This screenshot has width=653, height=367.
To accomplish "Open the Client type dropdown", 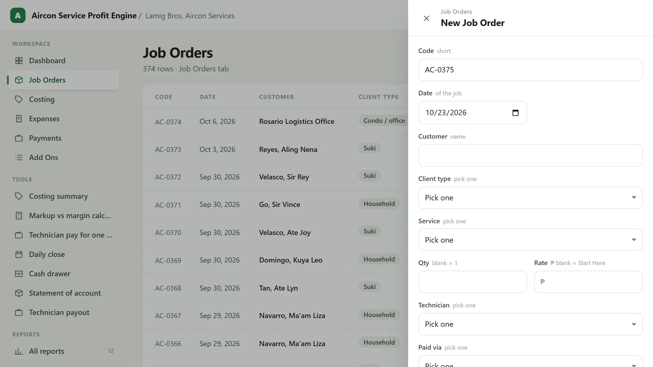I will pos(530,198).
